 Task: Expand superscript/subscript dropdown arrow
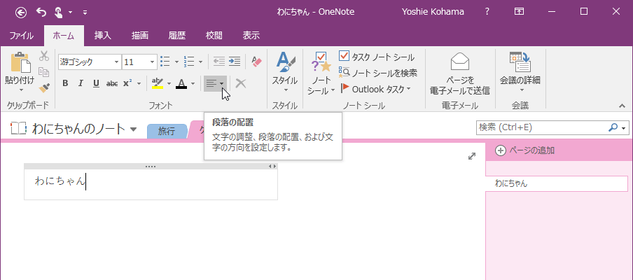139,83
